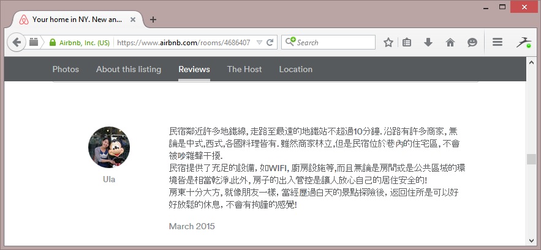Open the downloads arrow icon
Screen dimensions: 541x250
[428, 43]
